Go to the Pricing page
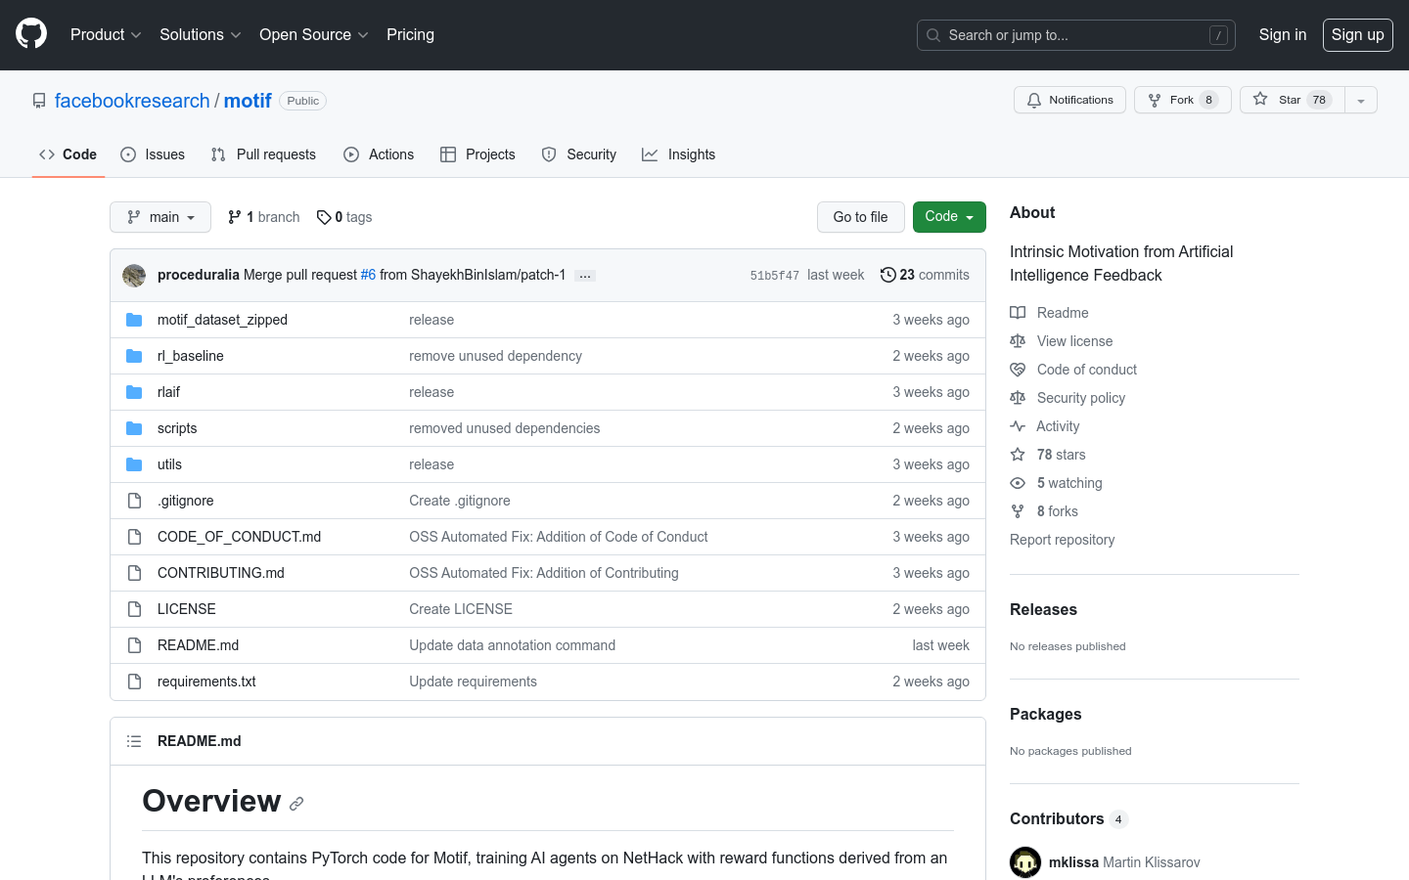1409x880 pixels. click(x=410, y=34)
